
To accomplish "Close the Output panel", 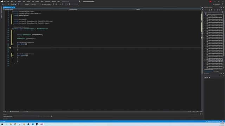I will point(202,114).
